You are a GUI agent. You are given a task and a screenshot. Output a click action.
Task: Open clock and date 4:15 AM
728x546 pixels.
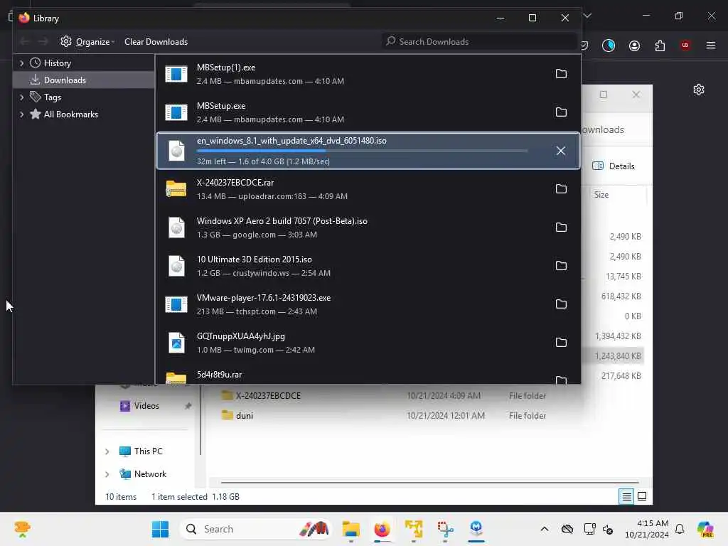point(647,529)
